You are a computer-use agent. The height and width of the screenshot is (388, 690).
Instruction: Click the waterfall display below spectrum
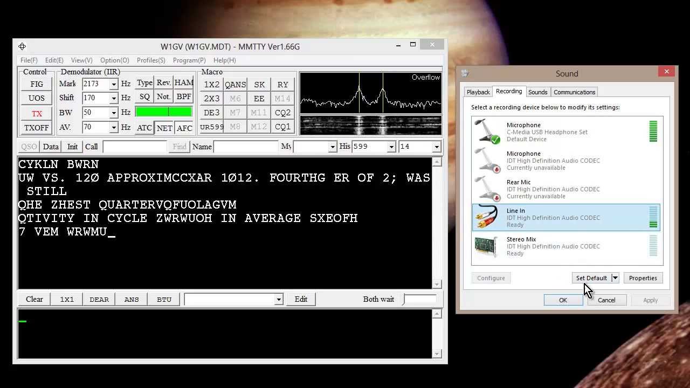click(x=370, y=125)
